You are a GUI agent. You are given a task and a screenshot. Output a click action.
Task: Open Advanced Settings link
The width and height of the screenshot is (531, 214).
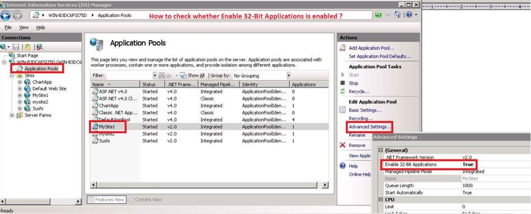coord(370,127)
